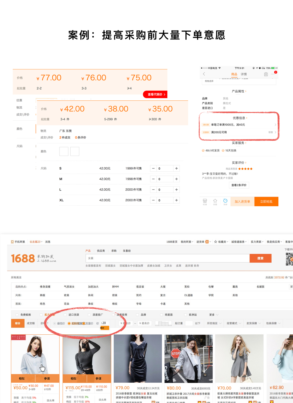Click the three-dot more icon with badge
Screen dimensions: 293x403
273,74
